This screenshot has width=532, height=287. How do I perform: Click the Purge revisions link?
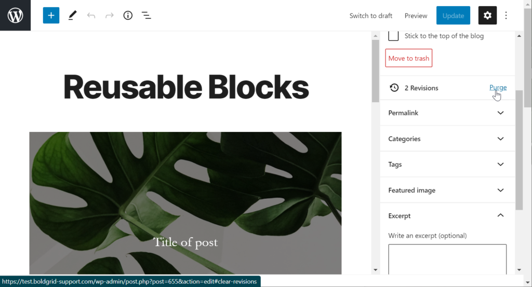tap(497, 88)
